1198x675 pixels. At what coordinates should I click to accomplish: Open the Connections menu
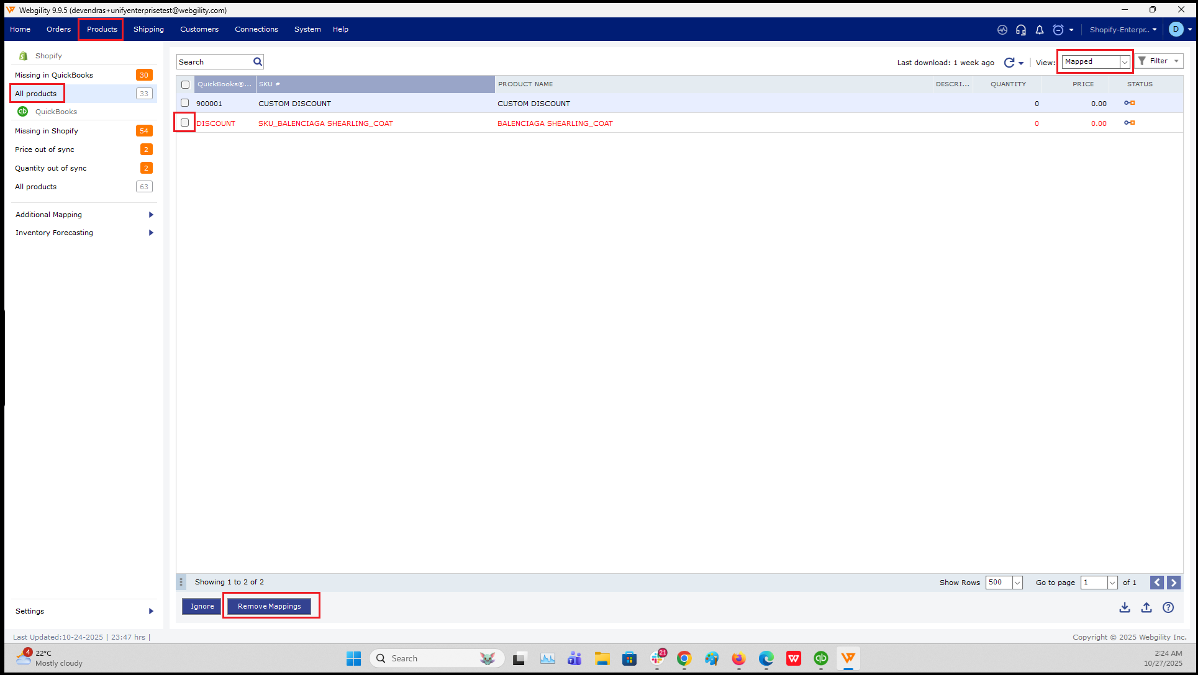tap(256, 29)
